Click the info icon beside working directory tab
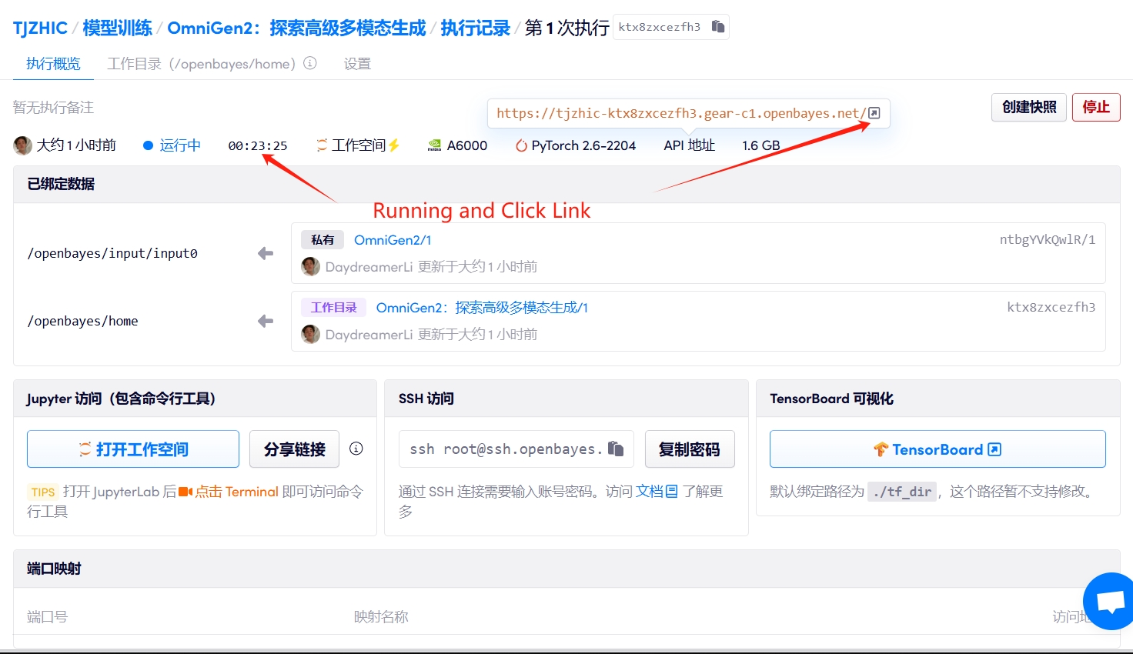Screen dimensions: 1133x654 coord(310,63)
